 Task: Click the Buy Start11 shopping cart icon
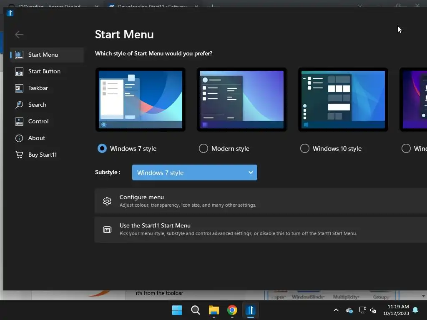tap(19, 155)
